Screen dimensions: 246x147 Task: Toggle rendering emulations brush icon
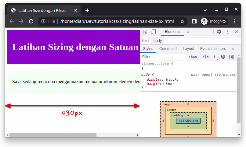(223, 57)
